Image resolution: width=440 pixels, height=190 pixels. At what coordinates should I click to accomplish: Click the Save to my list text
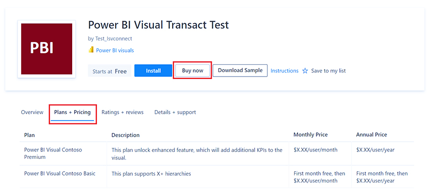coord(328,71)
